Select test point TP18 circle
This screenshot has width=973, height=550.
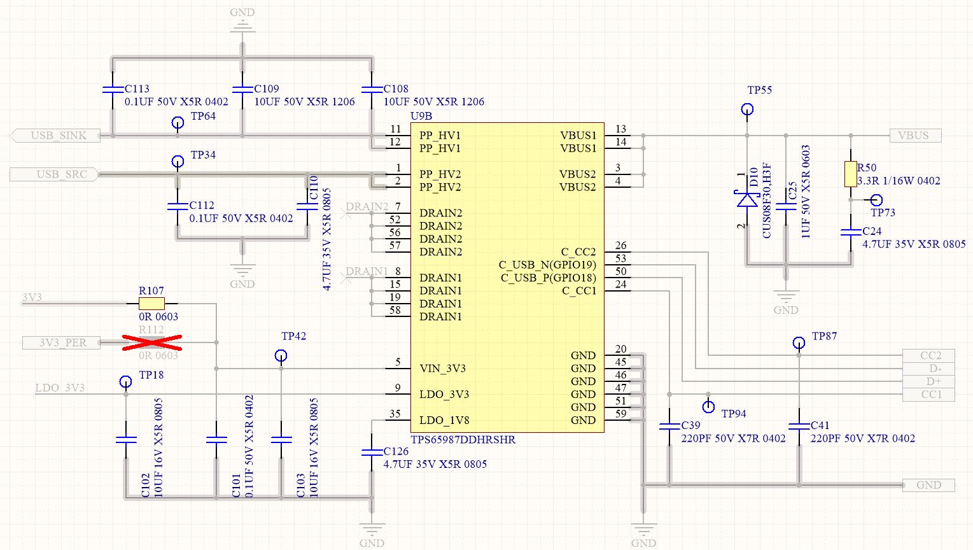[x=126, y=382]
